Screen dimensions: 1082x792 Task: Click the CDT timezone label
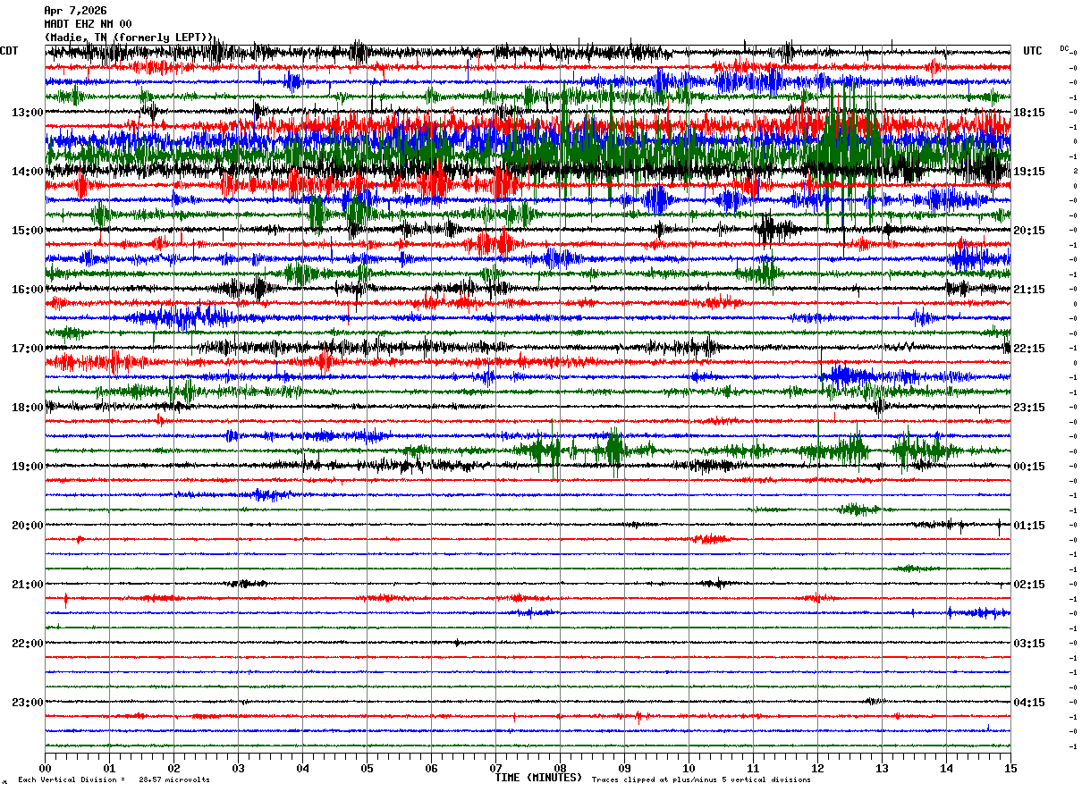9,51
